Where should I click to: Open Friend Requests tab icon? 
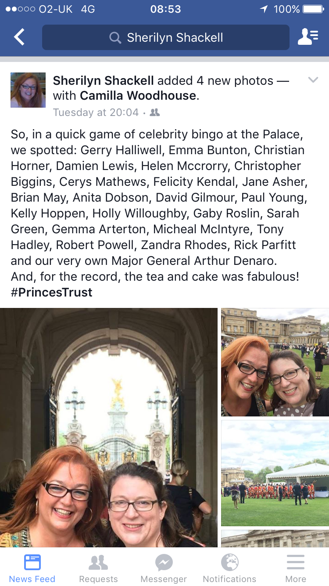click(x=98, y=562)
